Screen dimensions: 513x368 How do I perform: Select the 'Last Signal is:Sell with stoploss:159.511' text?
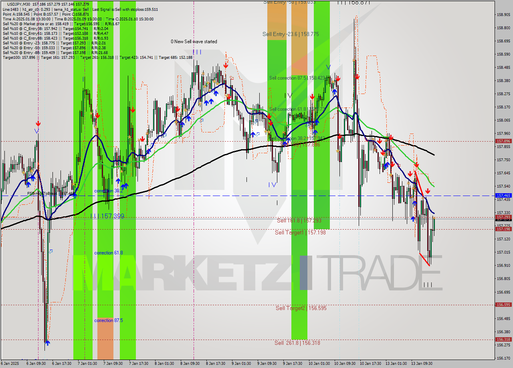coord(125,9)
